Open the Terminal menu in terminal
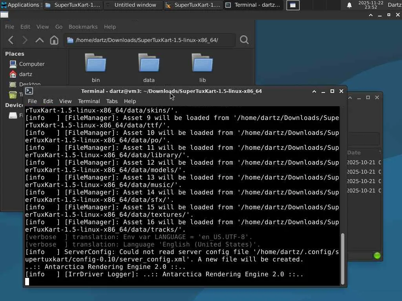Screen dimensions: 402x301 89,102
